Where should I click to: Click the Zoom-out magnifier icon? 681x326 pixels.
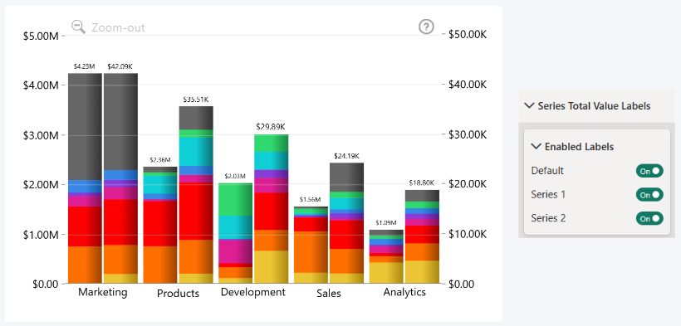pyautogui.click(x=79, y=27)
